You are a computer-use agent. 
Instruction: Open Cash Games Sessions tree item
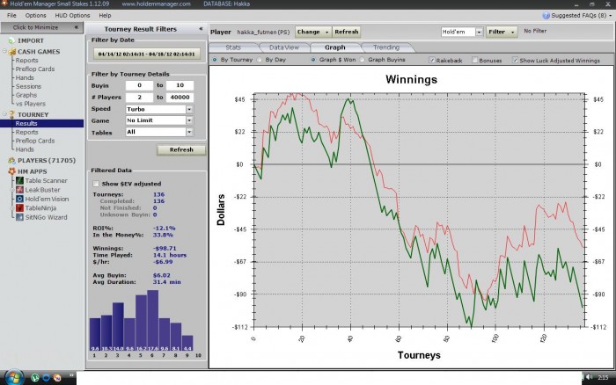coord(28,86)
